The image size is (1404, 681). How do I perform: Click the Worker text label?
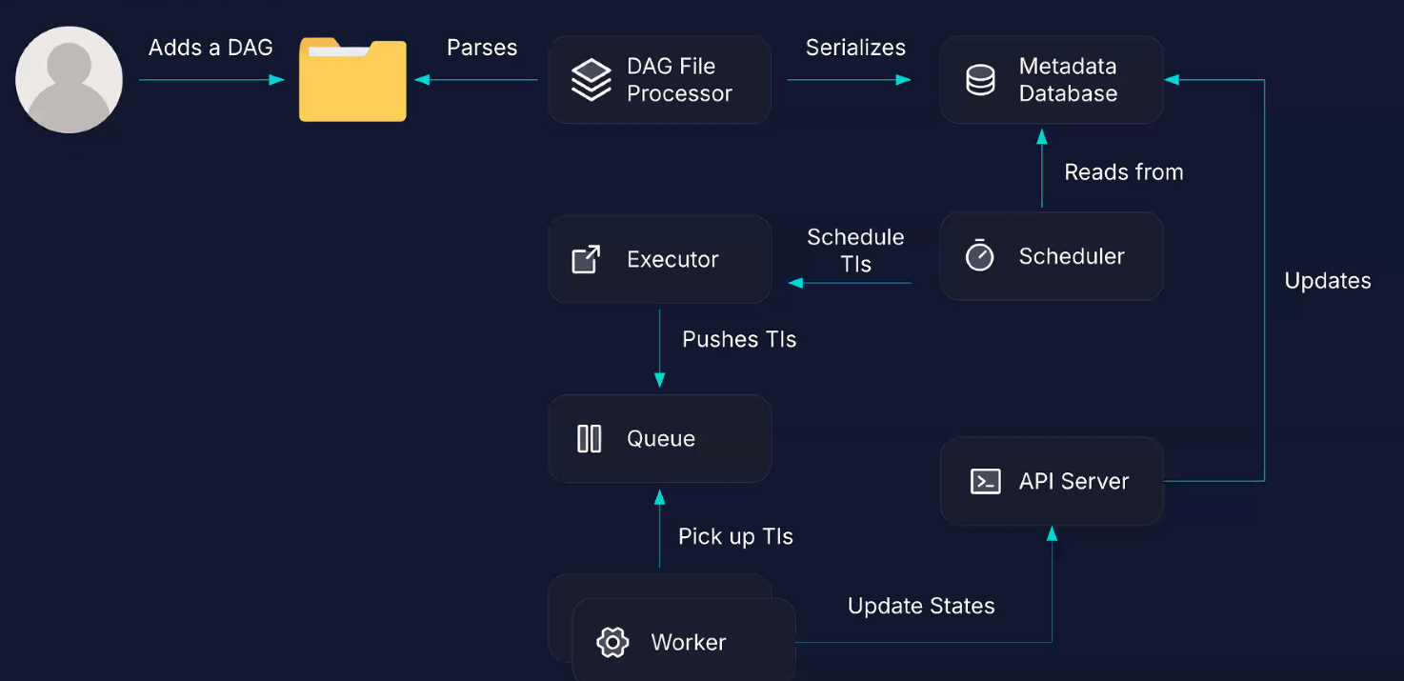point(689,643)
